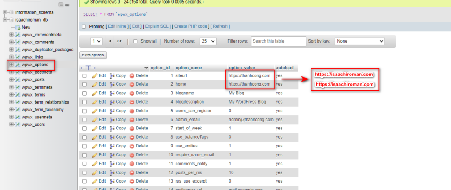Open wpwx_term_taxonomy table in tree
Image resolution: width=451 pixels, height=190 pixels.
[43, 110]
